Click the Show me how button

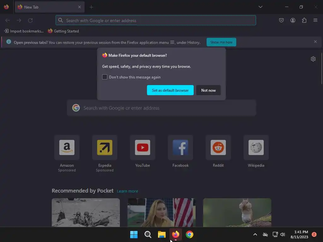pos(221,42)
